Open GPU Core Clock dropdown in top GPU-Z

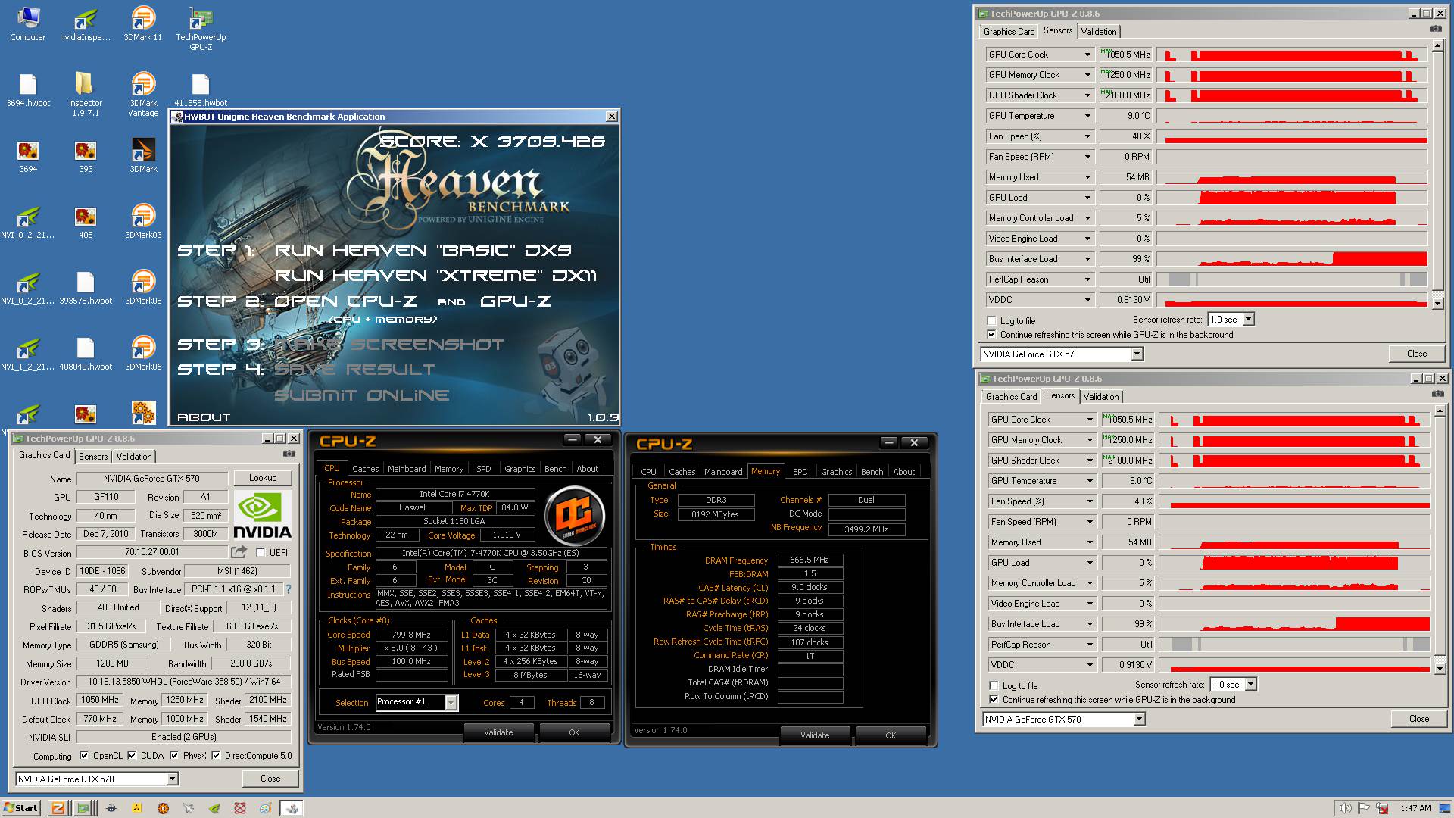coord(1087,55)
